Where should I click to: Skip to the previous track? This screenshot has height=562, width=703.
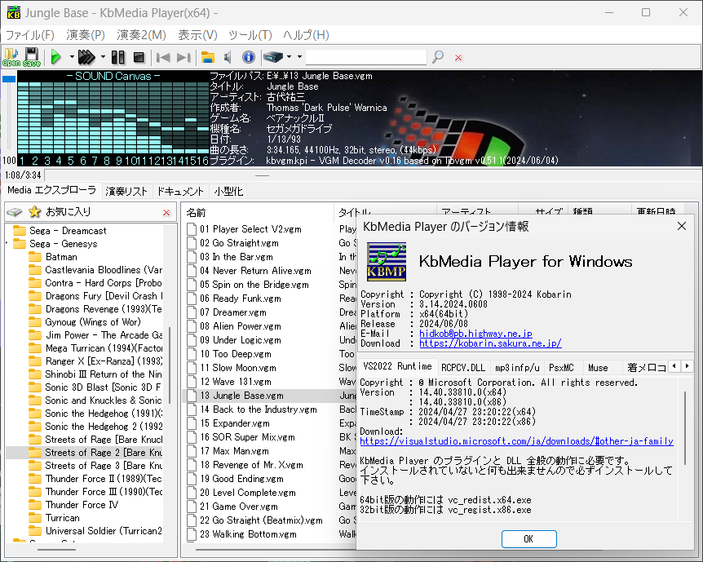(163, 57)
